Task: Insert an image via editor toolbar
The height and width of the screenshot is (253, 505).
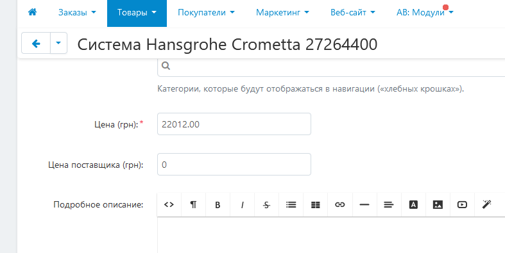Action: tap(438, 204)
